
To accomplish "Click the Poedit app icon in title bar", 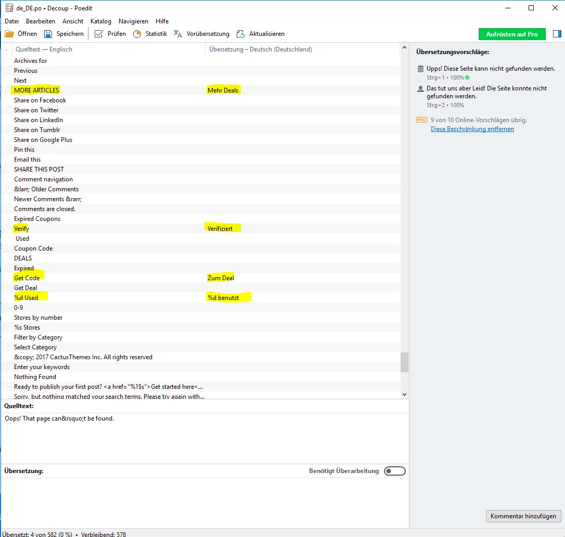I will coord(9,8).
